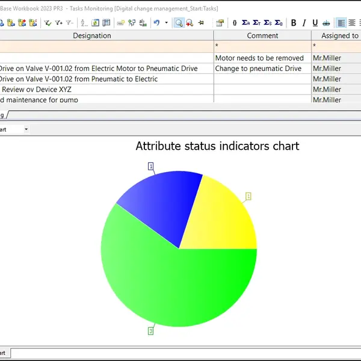Click the Bold formatting button

[294, 23]
